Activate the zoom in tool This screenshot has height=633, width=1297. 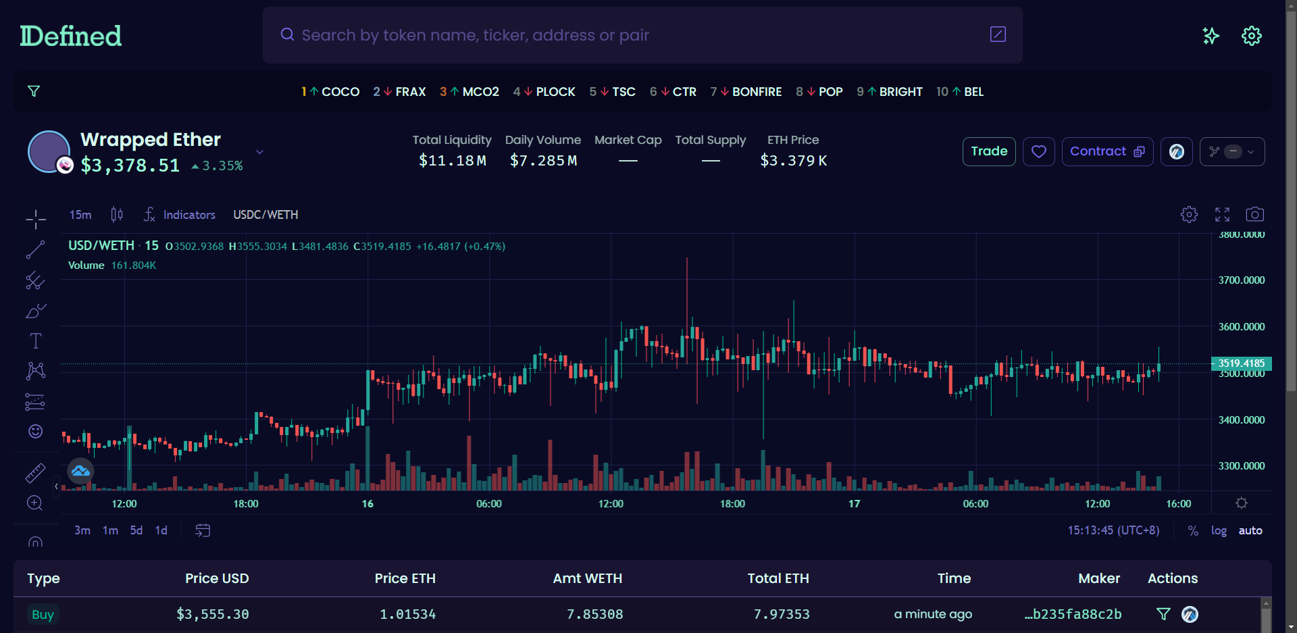coord(36,503)
